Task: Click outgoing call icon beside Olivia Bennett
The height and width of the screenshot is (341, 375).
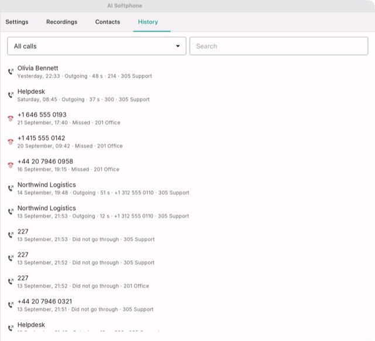Action: pos(11,72)
